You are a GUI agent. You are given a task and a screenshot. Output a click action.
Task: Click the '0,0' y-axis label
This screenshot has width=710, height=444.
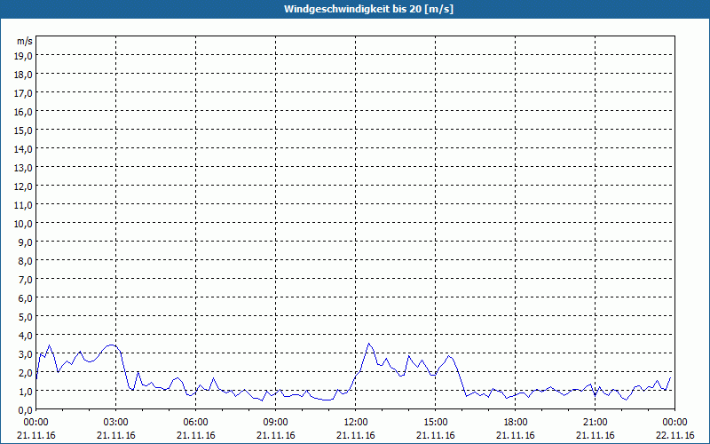27,410
